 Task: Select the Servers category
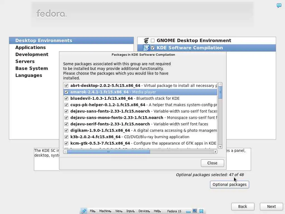point(25,61)
